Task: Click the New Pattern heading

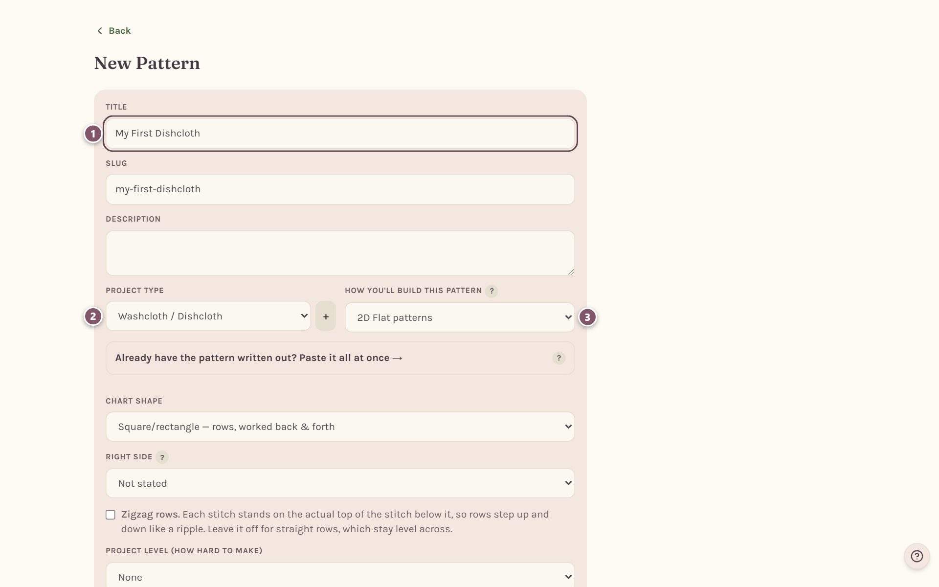Action: pyautogui.click(x=147, y=63)
